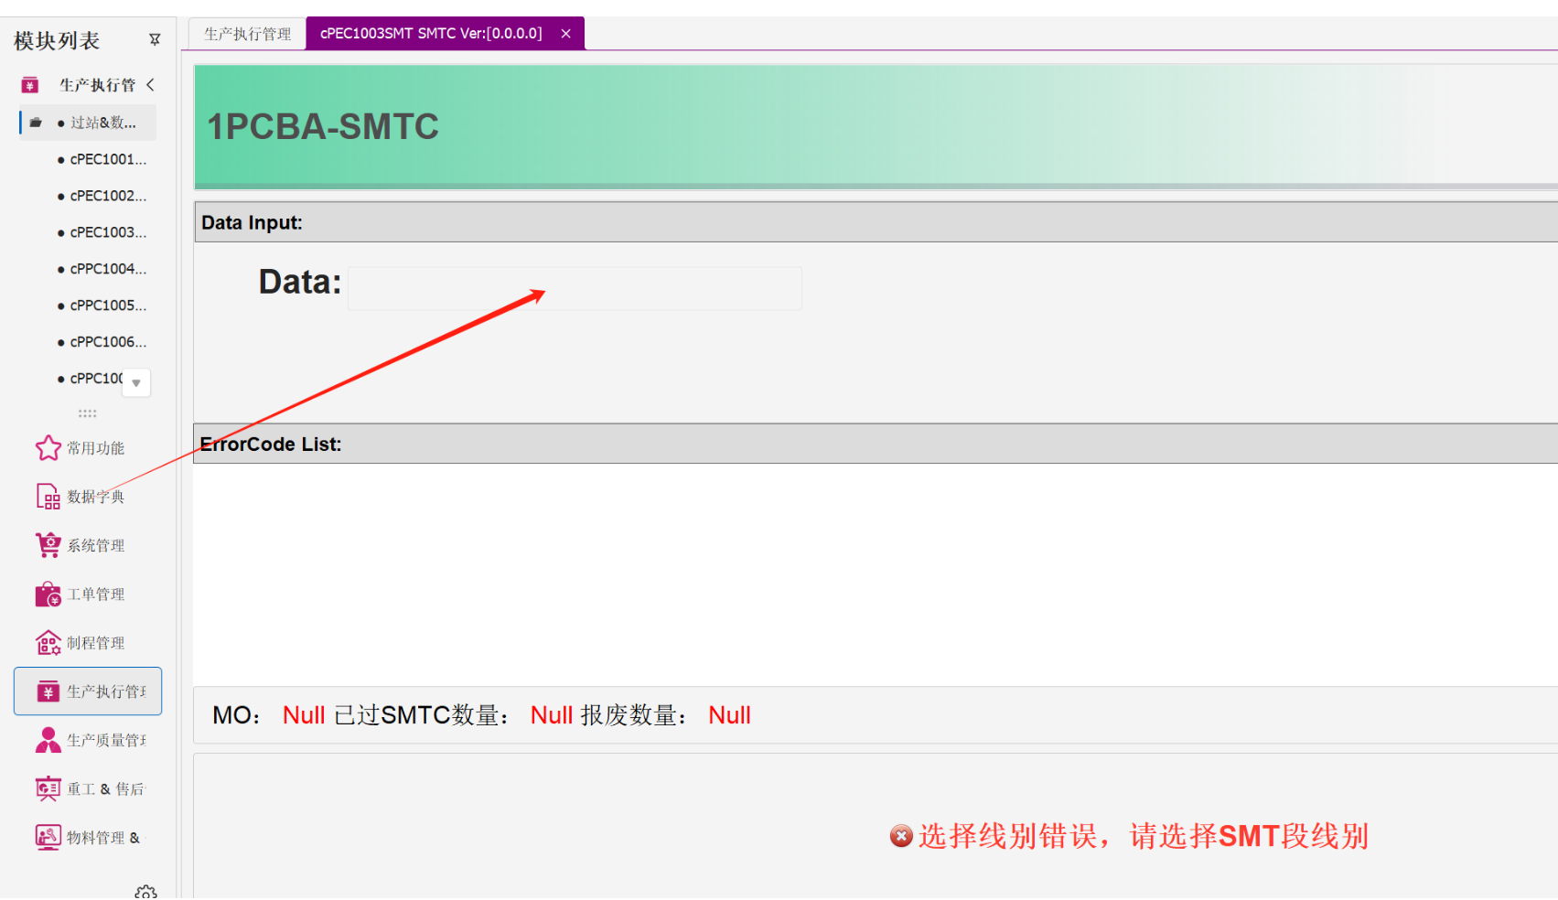
Task: Click the red error icon beside 选择线别错误
Action: point(901,836)
